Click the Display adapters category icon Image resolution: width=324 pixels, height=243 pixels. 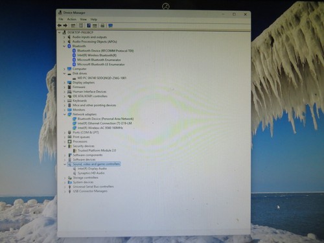[69, 82]
